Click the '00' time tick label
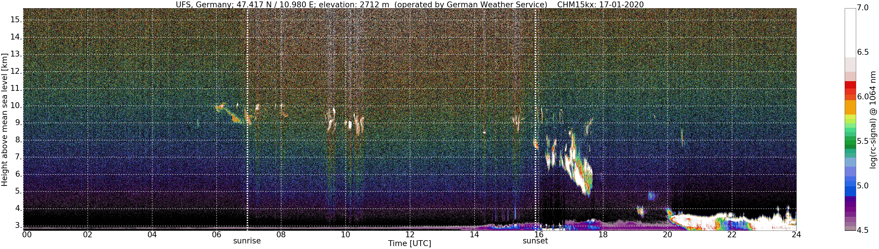 (x=27, y=234)
